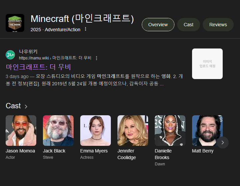Open more options beside Adventure/Action
This screenshot has height=186, width=240.
[x=86, y=29]
